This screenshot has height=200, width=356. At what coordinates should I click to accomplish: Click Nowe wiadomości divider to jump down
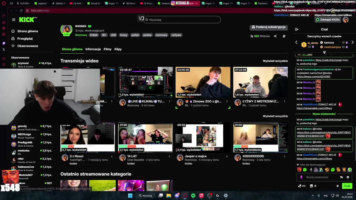click(x=324, y=114)
